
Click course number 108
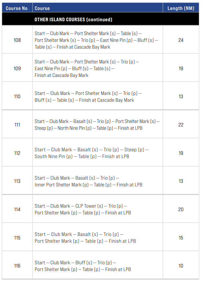(x=17, y=40)
